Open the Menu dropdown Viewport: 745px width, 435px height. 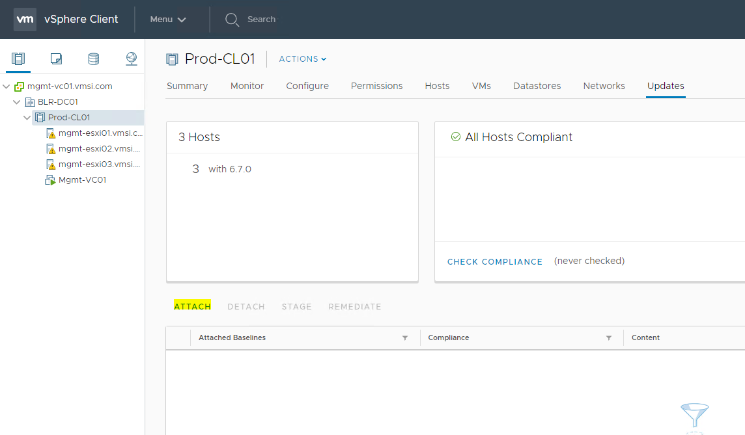[168, 20]
